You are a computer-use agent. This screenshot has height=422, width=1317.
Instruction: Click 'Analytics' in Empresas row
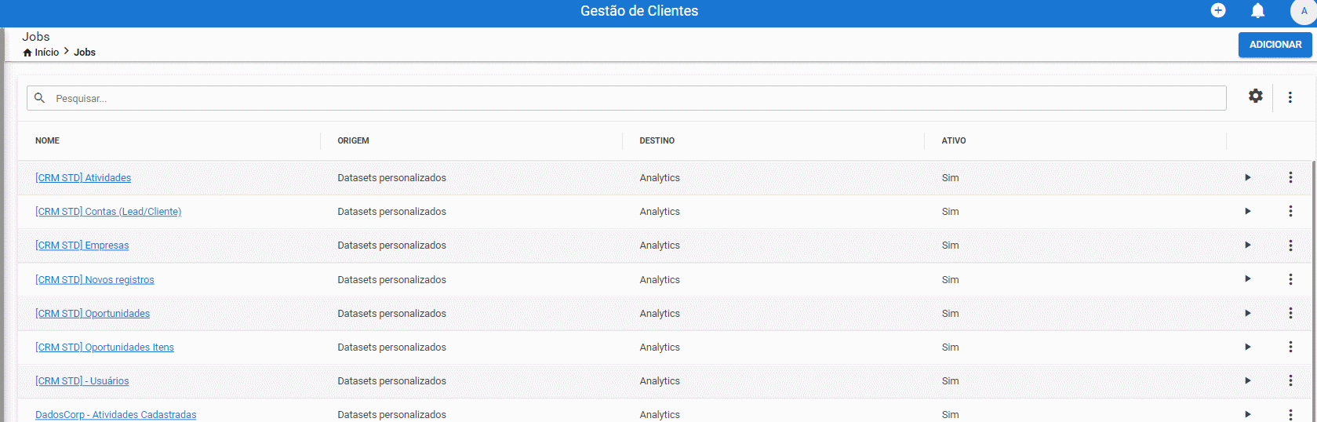point(660,246)
